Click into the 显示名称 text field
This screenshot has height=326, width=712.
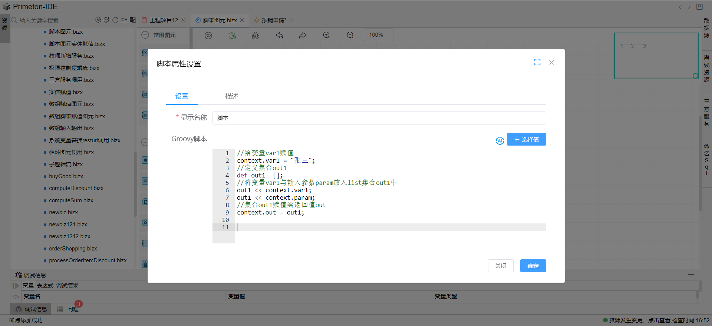pyautogui.click(x=379, y=118)
